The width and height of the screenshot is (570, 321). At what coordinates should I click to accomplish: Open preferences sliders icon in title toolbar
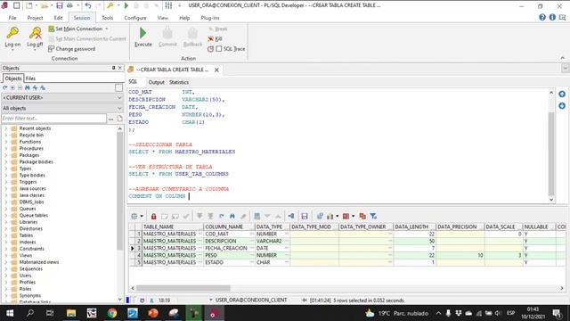pyautogui.click(x=168, y=5)
